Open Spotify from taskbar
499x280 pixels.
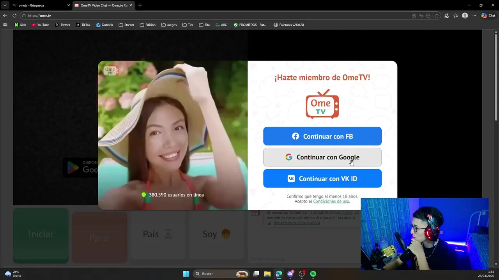[313, 274]
